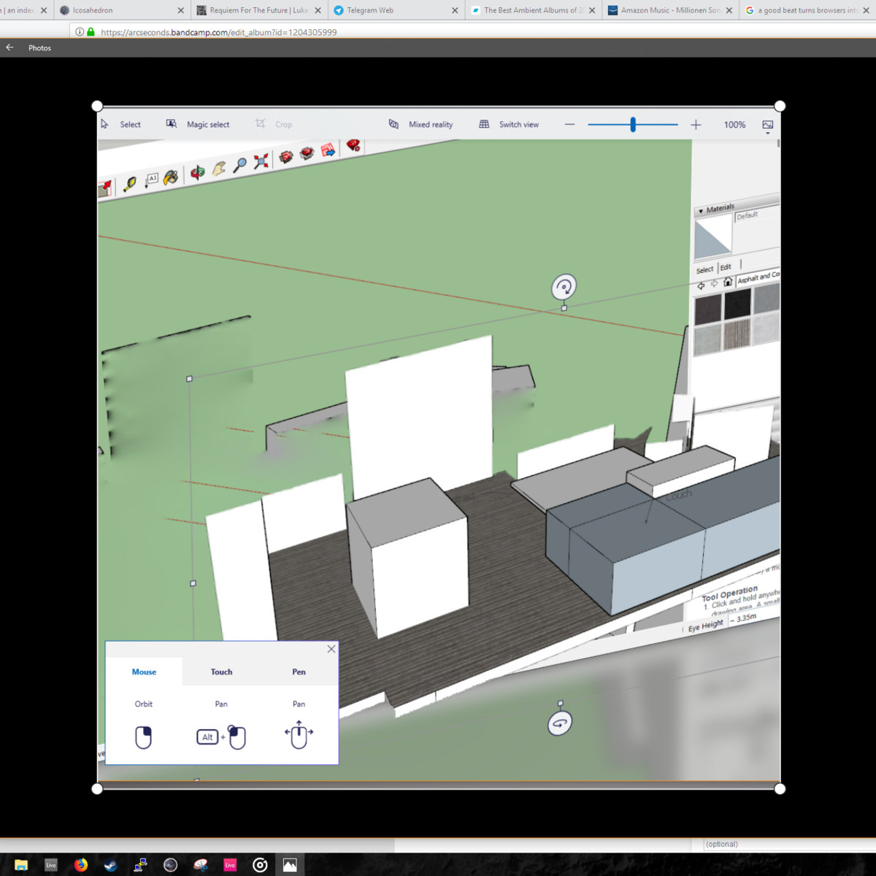
Task: Zoom out with the minus icon
Action: tap(570, 125)
